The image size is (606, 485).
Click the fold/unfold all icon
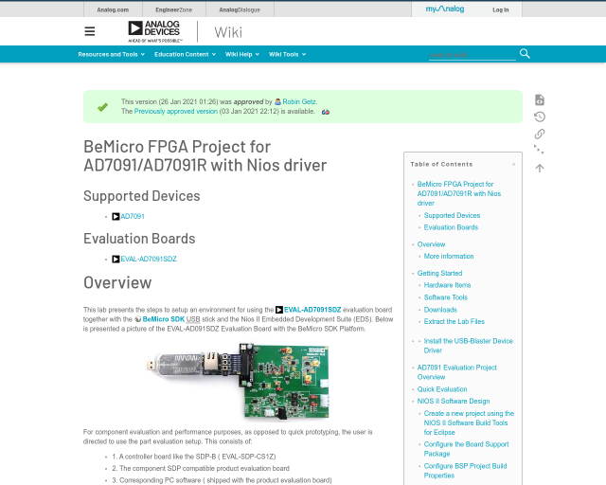pos(539,150)
